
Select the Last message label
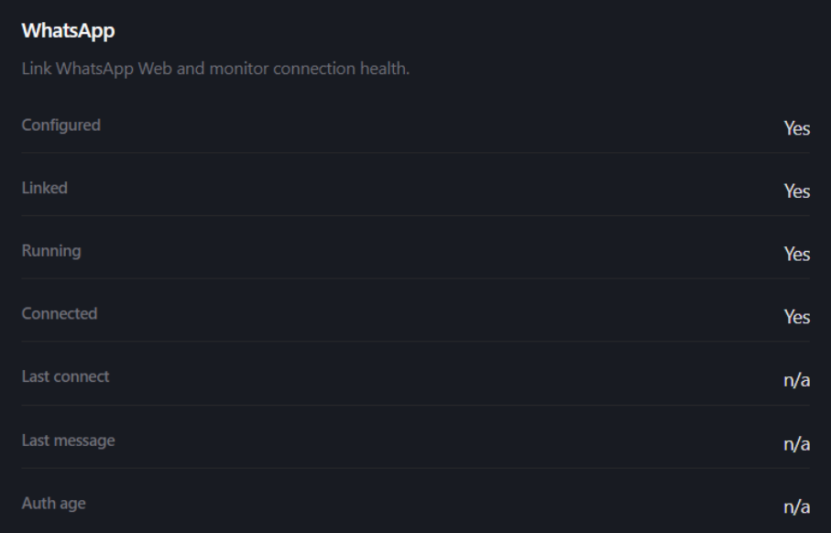pos(68,440)
